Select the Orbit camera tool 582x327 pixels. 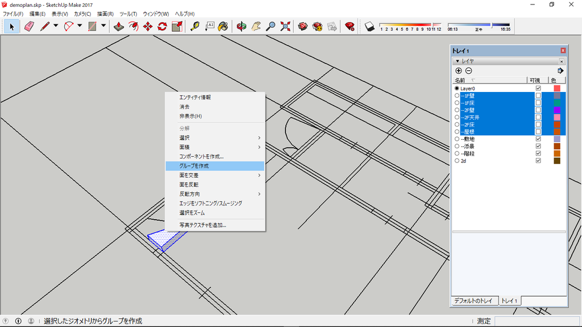[241, 27]
